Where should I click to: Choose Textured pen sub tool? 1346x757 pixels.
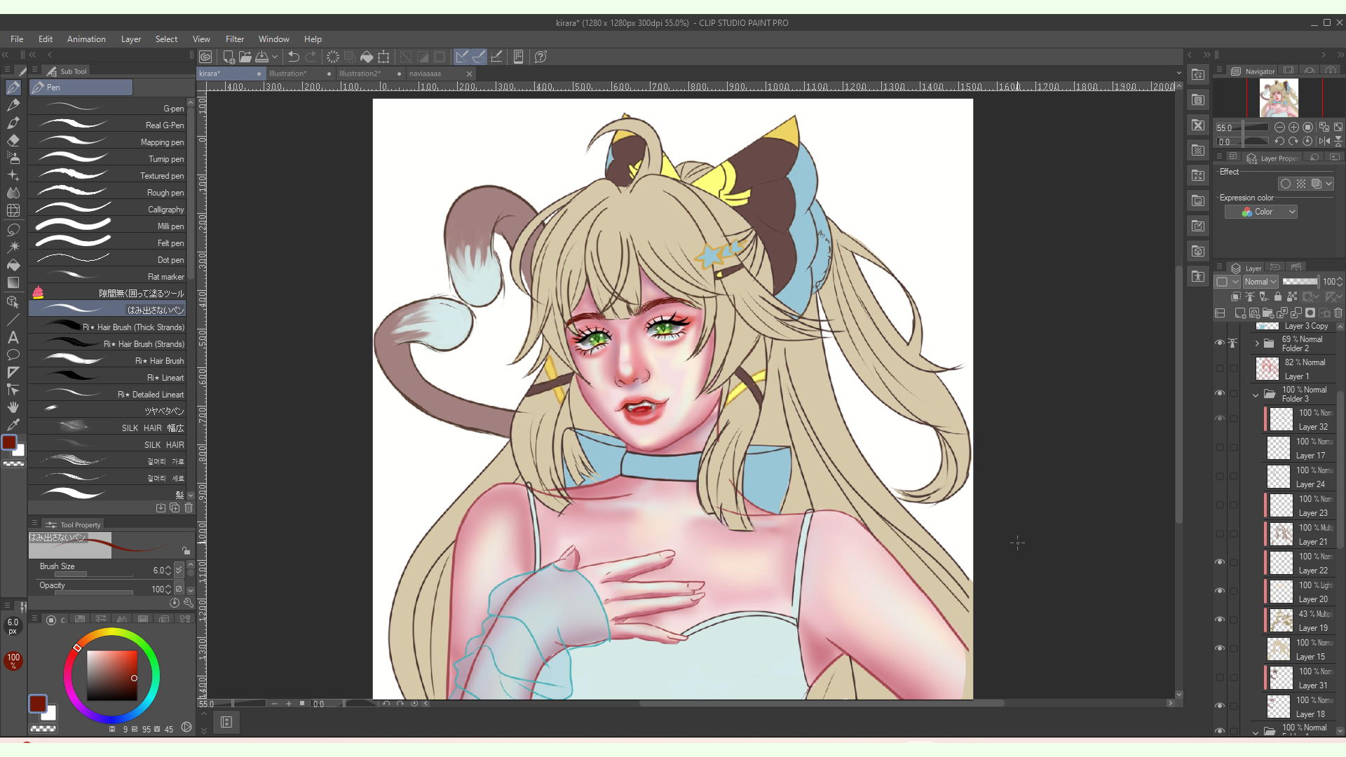[x=107, y=175]
